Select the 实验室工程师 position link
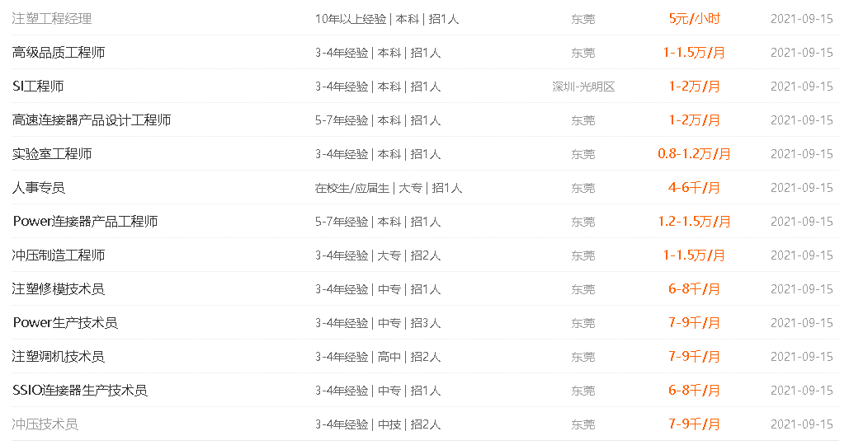The height and width of the screenshot is (445, 849). (x=52, y=154)
